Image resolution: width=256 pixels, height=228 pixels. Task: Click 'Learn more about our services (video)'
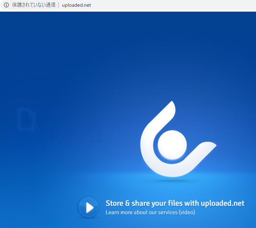[150, 212]
